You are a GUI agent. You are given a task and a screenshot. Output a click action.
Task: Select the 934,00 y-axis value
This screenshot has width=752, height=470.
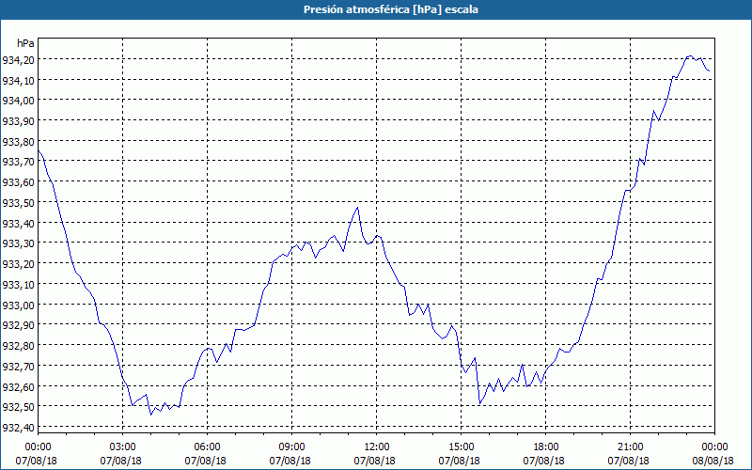[x=18, y=101]
